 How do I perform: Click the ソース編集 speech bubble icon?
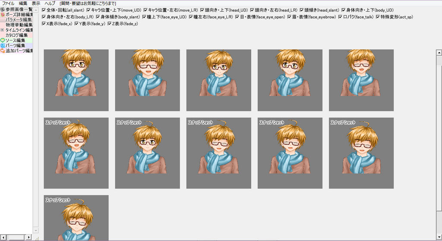[3, 40]
